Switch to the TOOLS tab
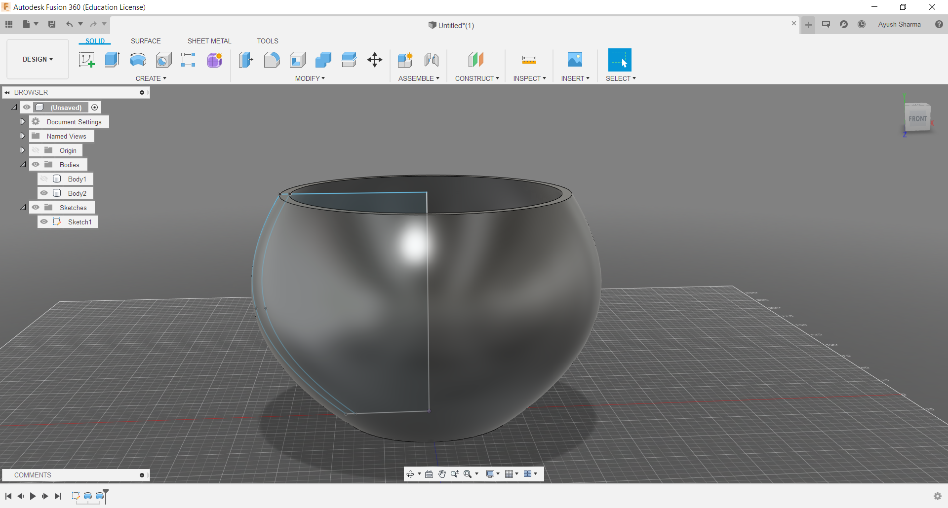Image resolution: width=948 pixels, height=508 pixels. (268, 41)
